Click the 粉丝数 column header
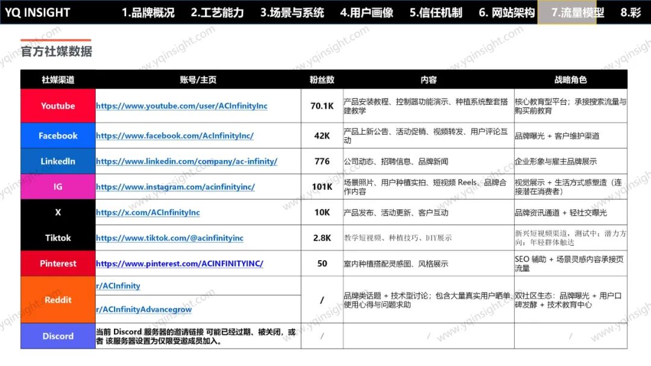Image resolution: width=651 pixels, height=366 pixels. click(322, 79)
